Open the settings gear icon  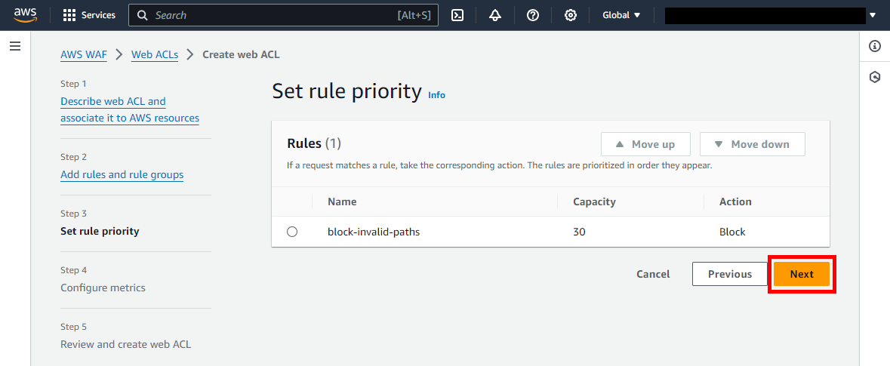(571, 15)
